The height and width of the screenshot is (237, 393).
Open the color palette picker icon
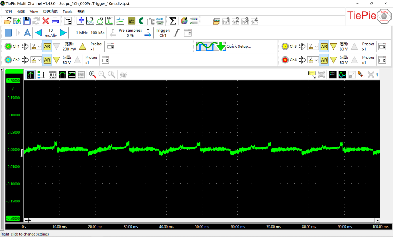click(x=184, y=21)
